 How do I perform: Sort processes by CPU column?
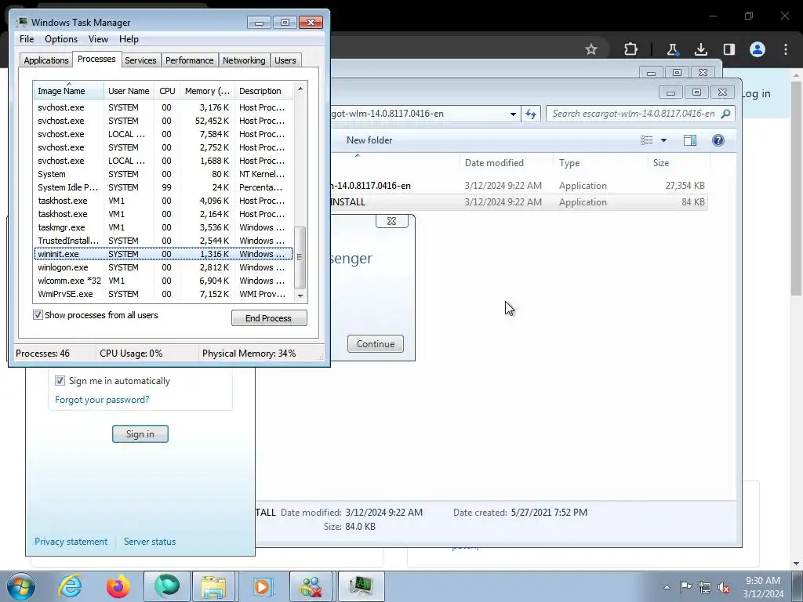pos(167,91)
